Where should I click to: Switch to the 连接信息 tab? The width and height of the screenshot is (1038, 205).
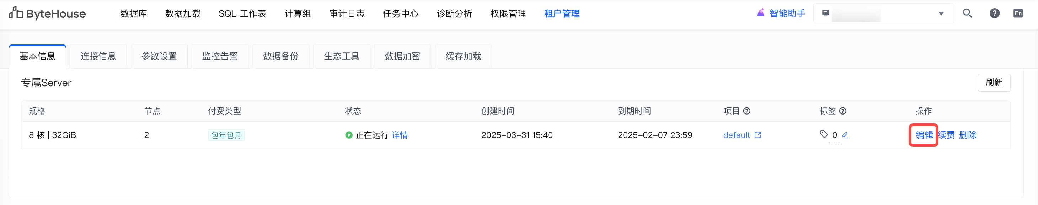coord(98,56)
